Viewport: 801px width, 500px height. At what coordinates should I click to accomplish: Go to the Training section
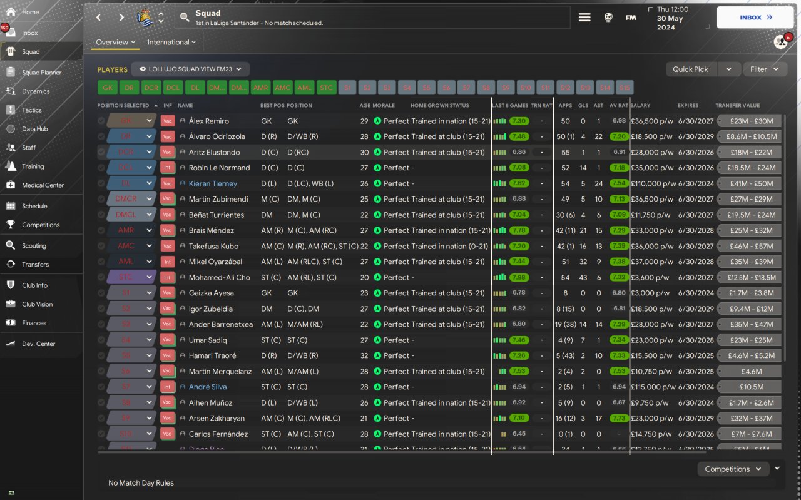pos(33,166)
